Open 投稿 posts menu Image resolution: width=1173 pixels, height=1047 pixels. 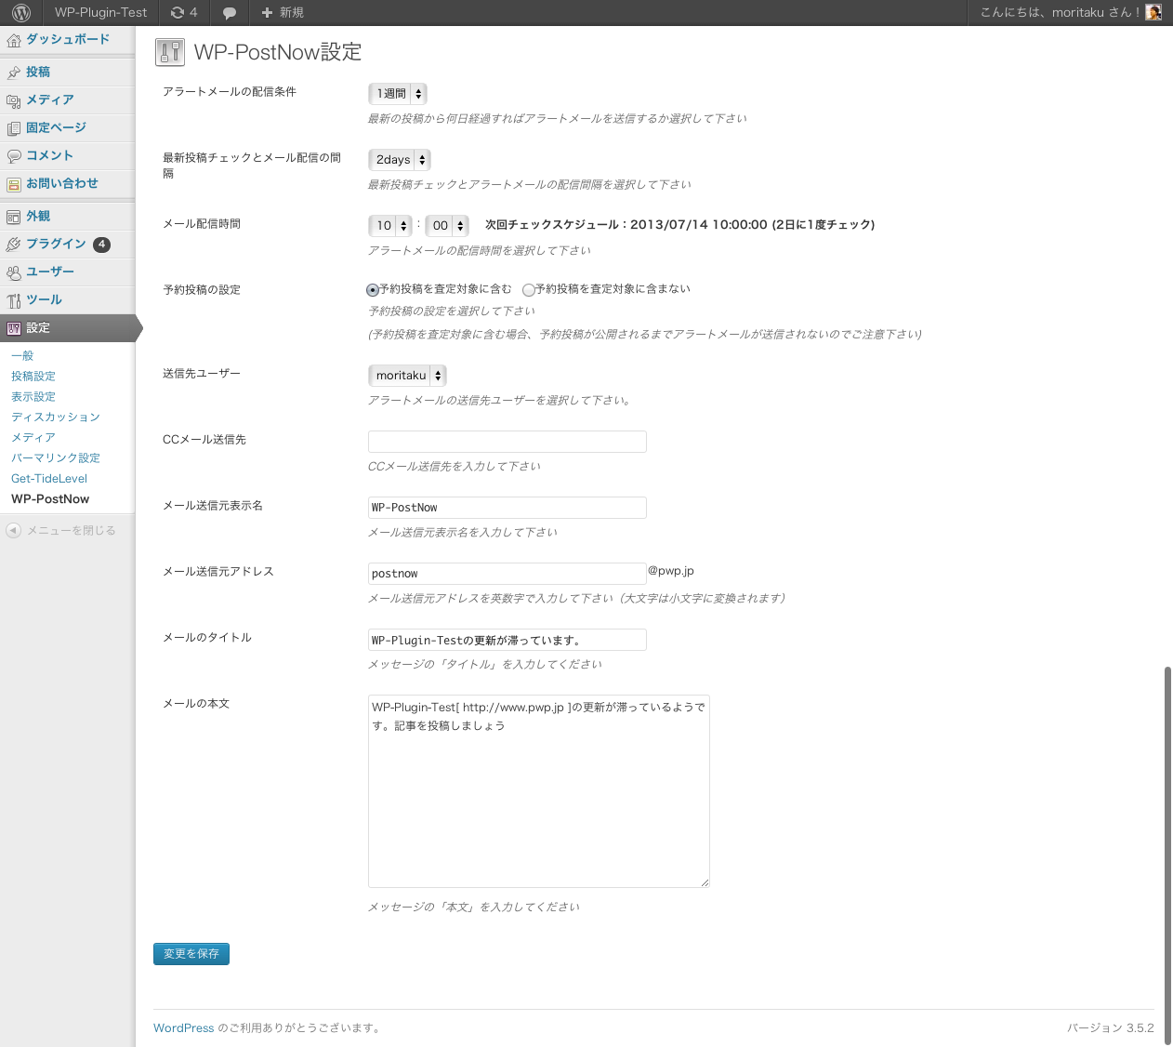click(38, 72)
